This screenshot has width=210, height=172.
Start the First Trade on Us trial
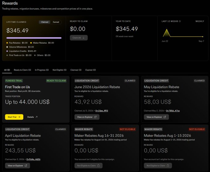point(14,117)
